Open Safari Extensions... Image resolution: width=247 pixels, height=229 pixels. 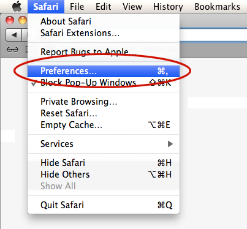104,33
